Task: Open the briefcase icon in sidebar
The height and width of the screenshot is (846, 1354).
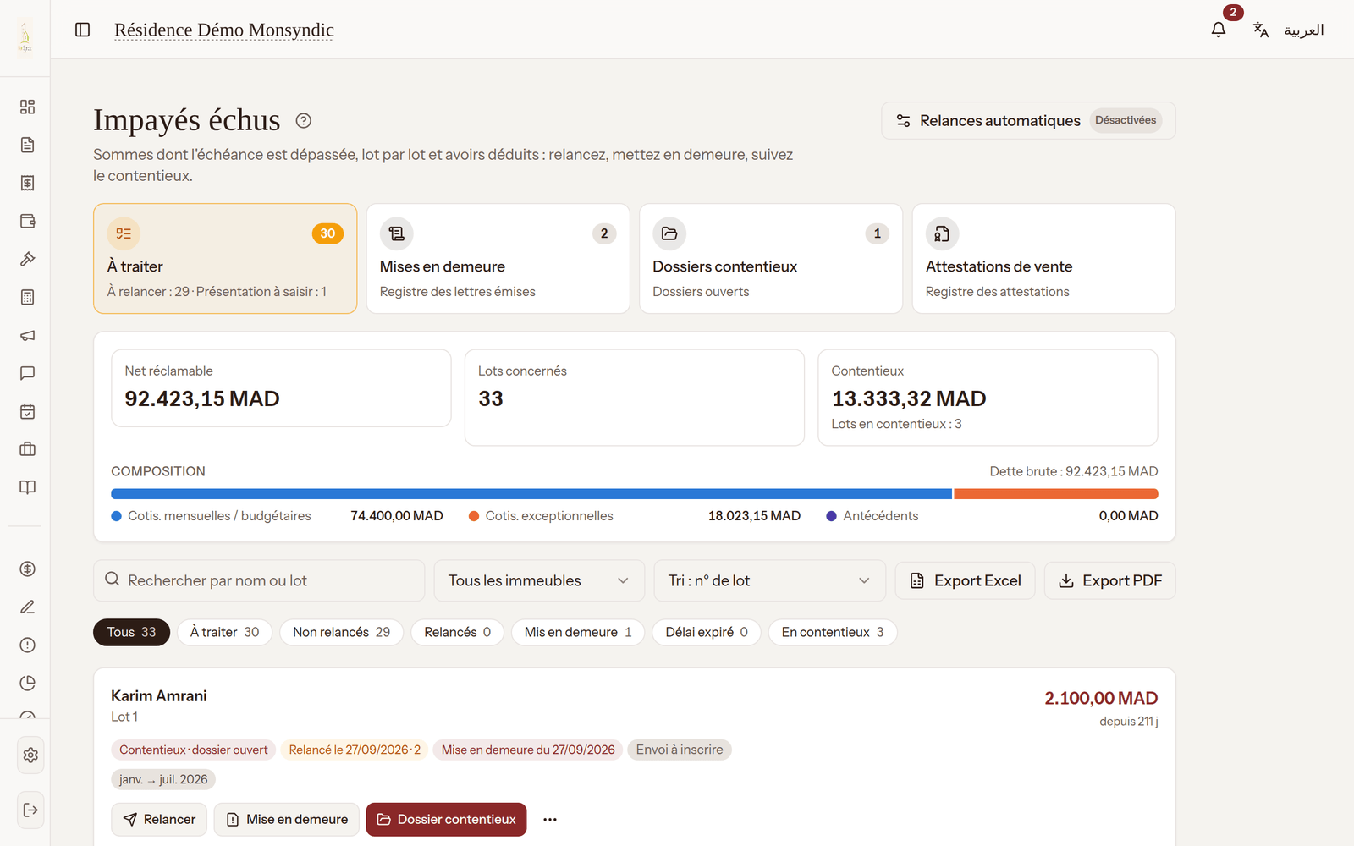Action: 27,449
